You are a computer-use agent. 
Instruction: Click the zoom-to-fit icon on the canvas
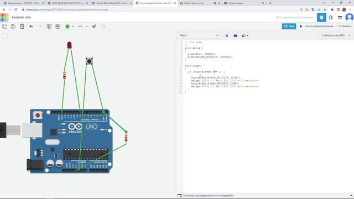coord(4,35)
